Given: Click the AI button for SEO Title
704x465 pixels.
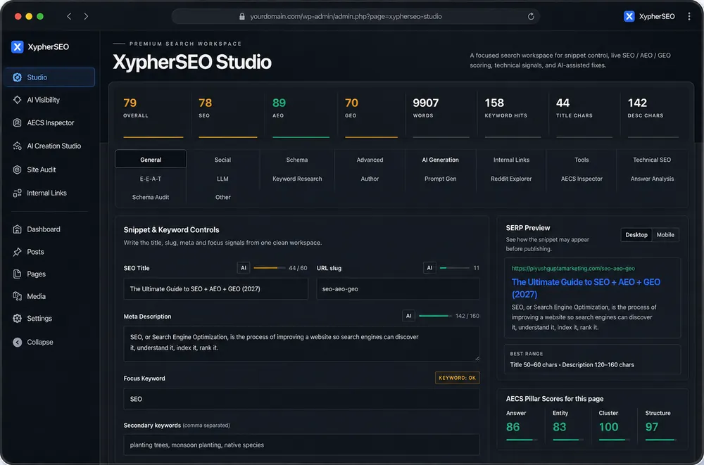Looking at the screenshot, I should 244,268.
